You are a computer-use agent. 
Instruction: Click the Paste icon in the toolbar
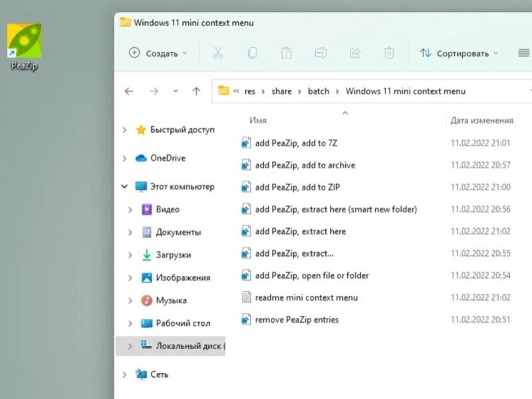[x=286, y=52]
